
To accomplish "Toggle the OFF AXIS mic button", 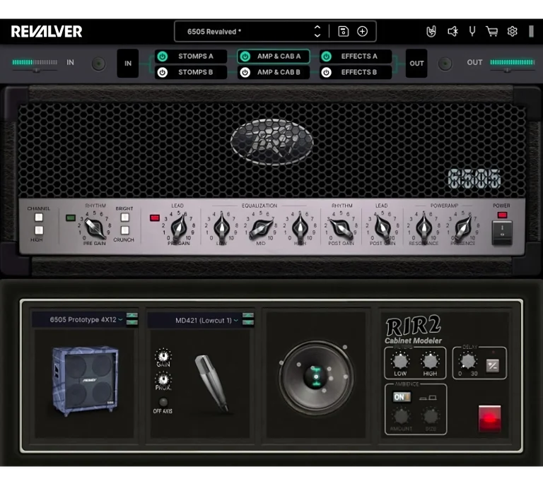I will pyautogui.click(x=163, y=402).
